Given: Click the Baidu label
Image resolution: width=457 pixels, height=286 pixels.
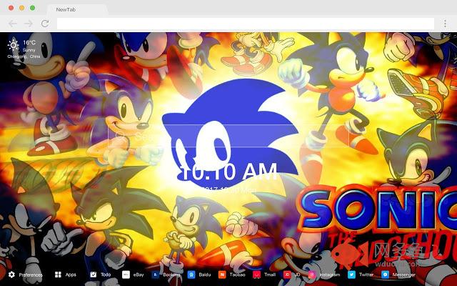Looking at the screenshot, I should tap(205, 275).
